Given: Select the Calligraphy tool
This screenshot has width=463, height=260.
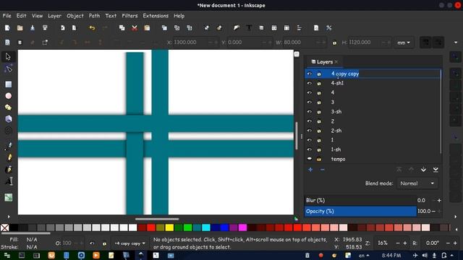Looking at the screenshot, I should coord(9,169).
